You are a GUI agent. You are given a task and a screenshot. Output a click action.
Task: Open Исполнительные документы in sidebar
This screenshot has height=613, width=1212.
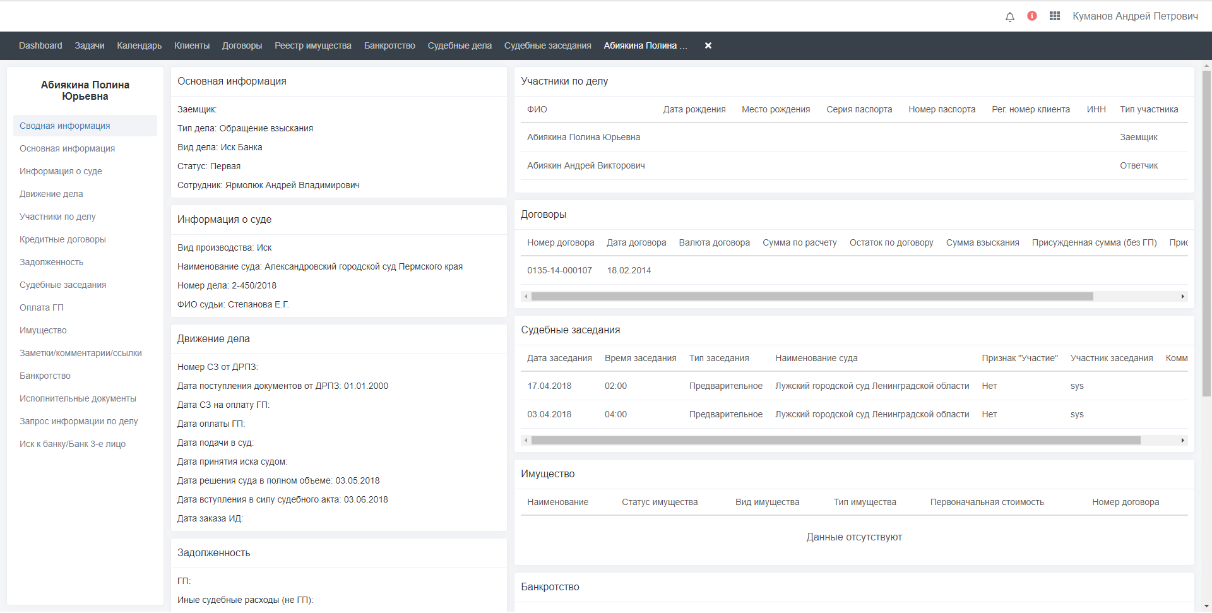click(78, 398)
